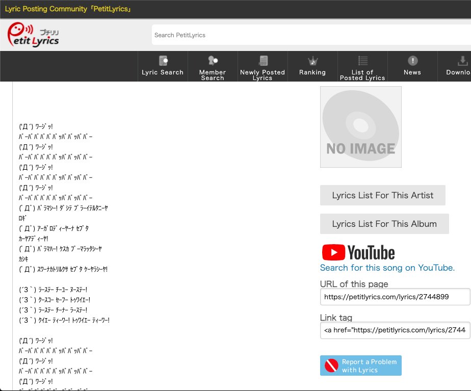Click the Newly Posted Lyrics sheet icon
The image size is (471, 391).
pos(263,61)
